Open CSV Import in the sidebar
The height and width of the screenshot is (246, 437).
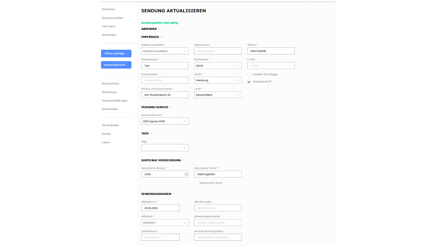[x=108, y=27]
